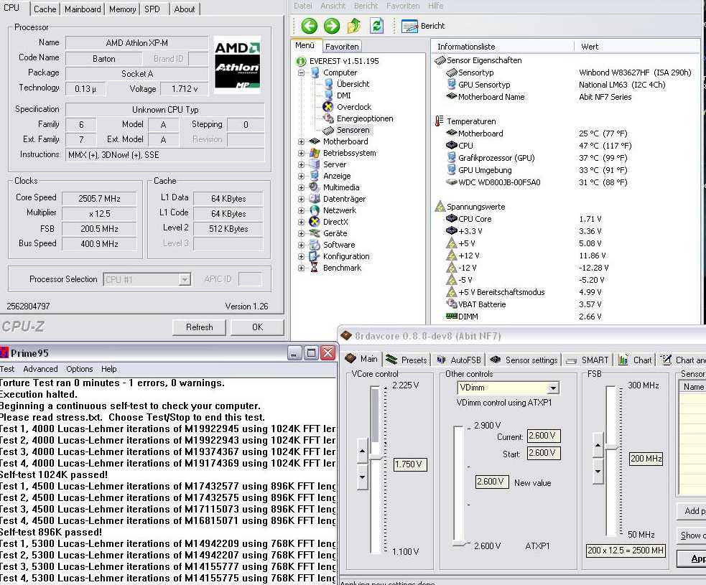This screenshot has width=706, height=585.
Task: Switch to the SMART tab in 8rdavcore
Action: [587, 360]
